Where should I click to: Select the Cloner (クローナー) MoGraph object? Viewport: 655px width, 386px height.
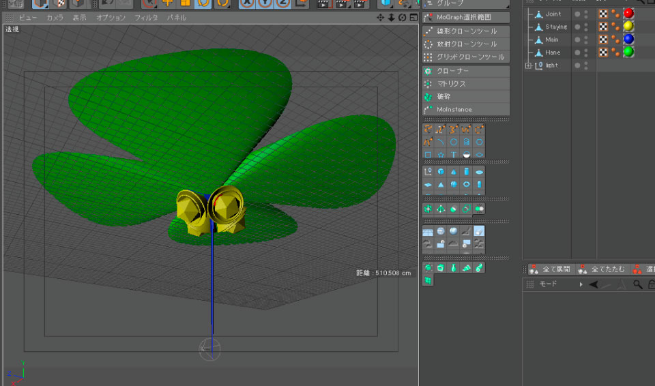click(x=452, y=71)
